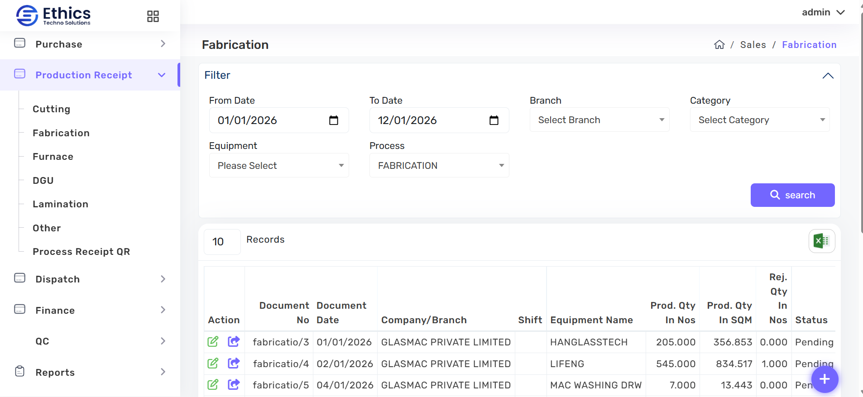Open To Date calendar picker icon
The image size is (863, 397).
(494, 120)
